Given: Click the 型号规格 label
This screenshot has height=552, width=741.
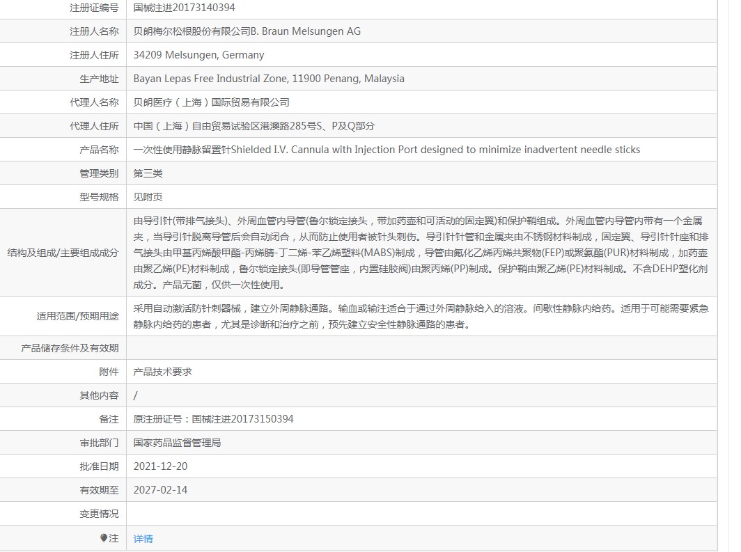Looking at the screenshot, I should tap(99, 197).
